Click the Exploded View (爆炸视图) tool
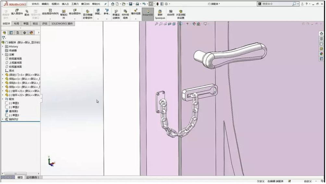The image size is (326, 184). point(135,12)
